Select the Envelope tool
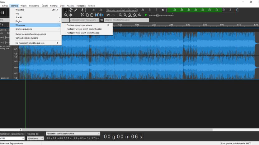Screen dimensions: 259x145 71,10
